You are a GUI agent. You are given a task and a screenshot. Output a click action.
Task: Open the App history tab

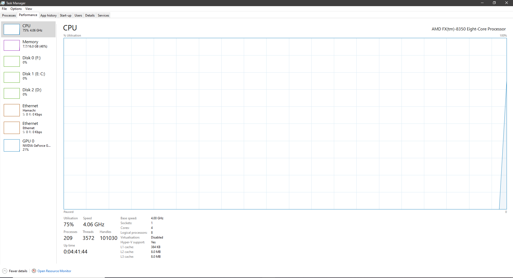[x=48, y=15]
